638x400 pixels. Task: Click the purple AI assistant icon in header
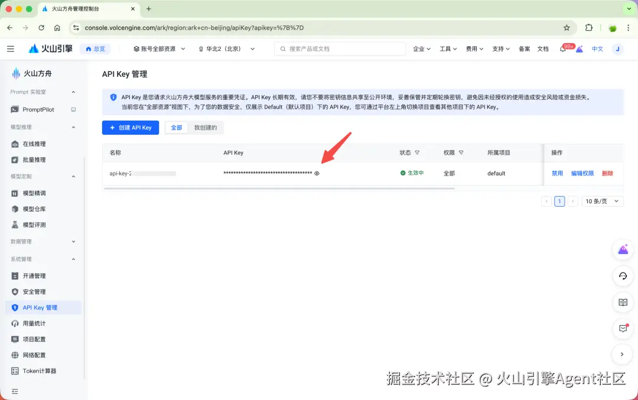tap(580, 49)
